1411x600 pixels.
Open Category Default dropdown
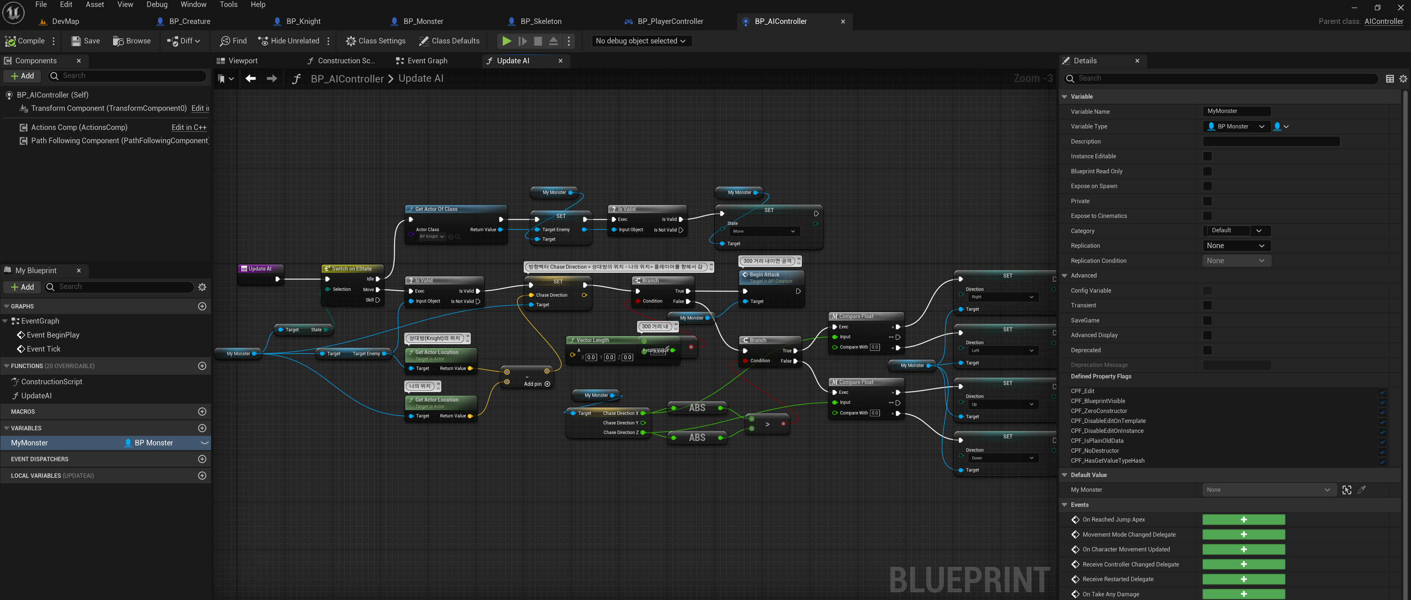tap(1236, 230)
